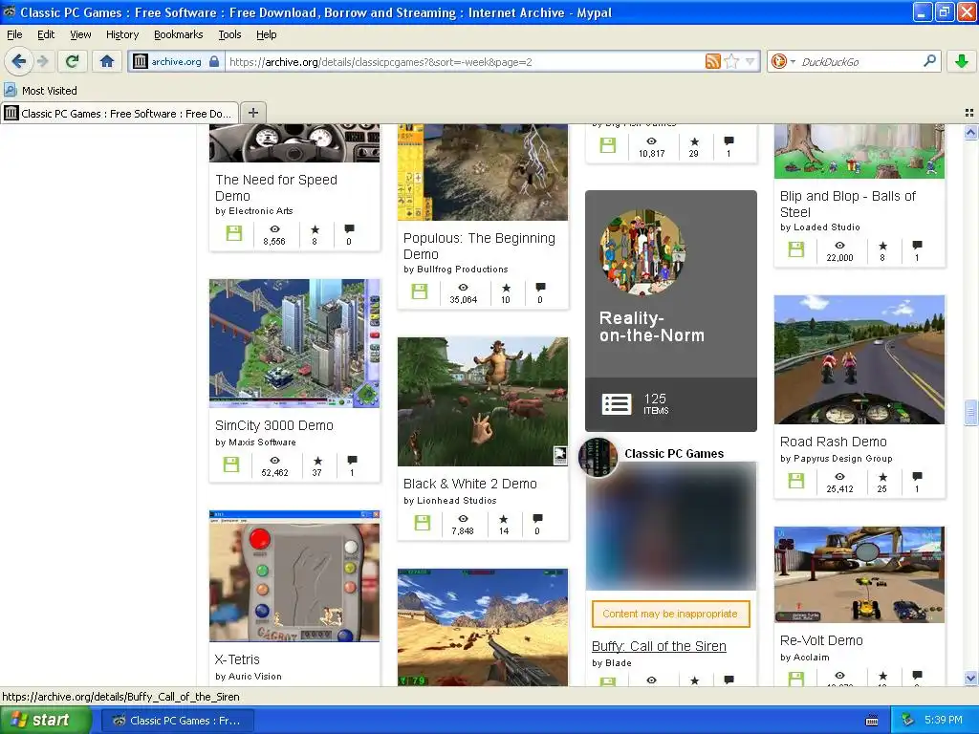Open Populous: The Beginning Demo title link

click(479, 246)
